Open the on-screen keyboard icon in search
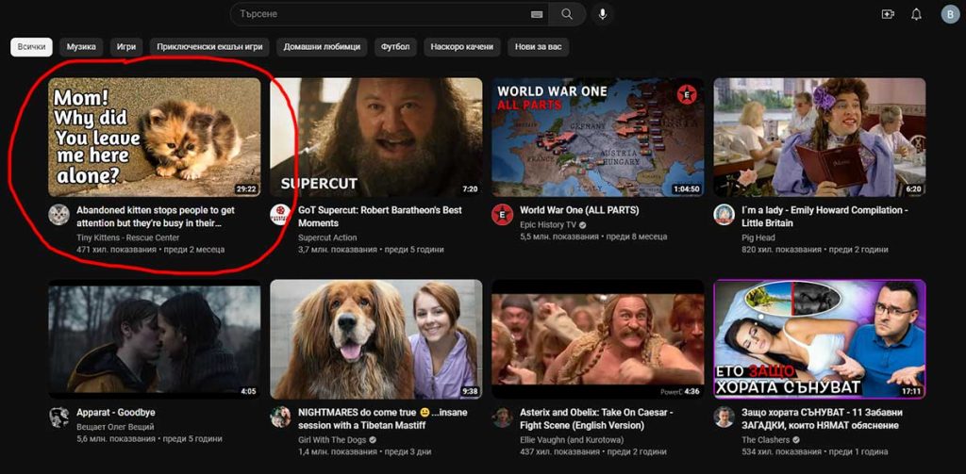This screenshot has width=966, height=474. [537, 14]
